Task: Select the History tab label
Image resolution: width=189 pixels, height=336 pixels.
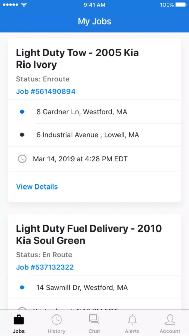Action: coord(56,331)
